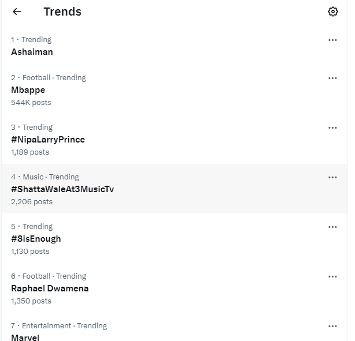The width and height of the screenshot is (355, 341).
Task: Open the Ashaiman trending topic
Action: (175, 46)
